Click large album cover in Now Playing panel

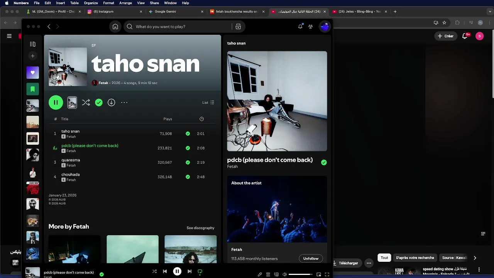tap(277, 101)
